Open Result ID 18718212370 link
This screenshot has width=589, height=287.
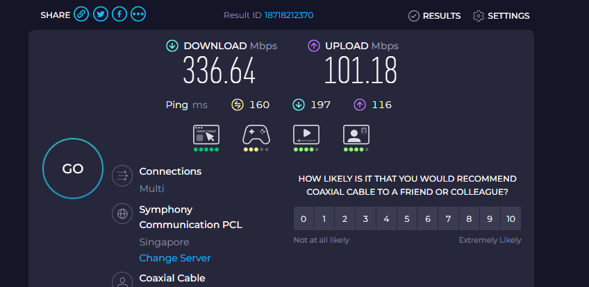point(288,15)
